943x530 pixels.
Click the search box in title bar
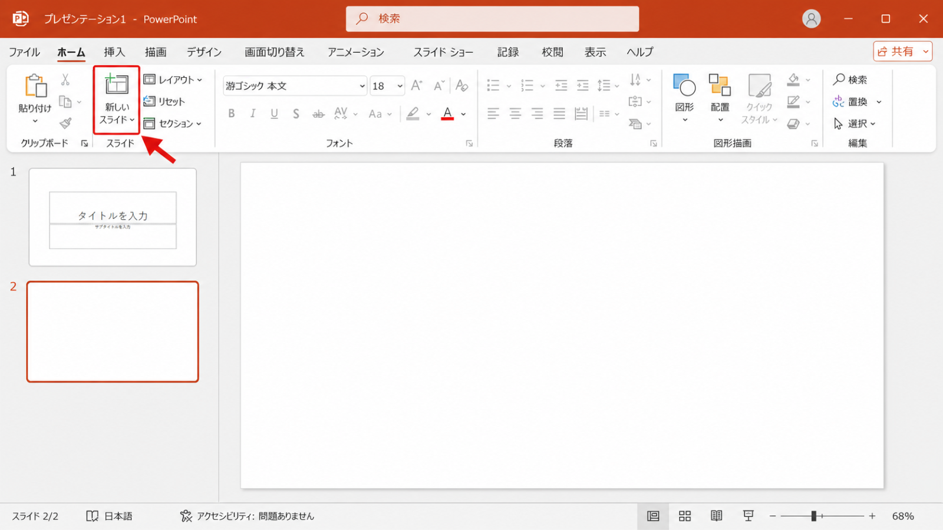492,19
